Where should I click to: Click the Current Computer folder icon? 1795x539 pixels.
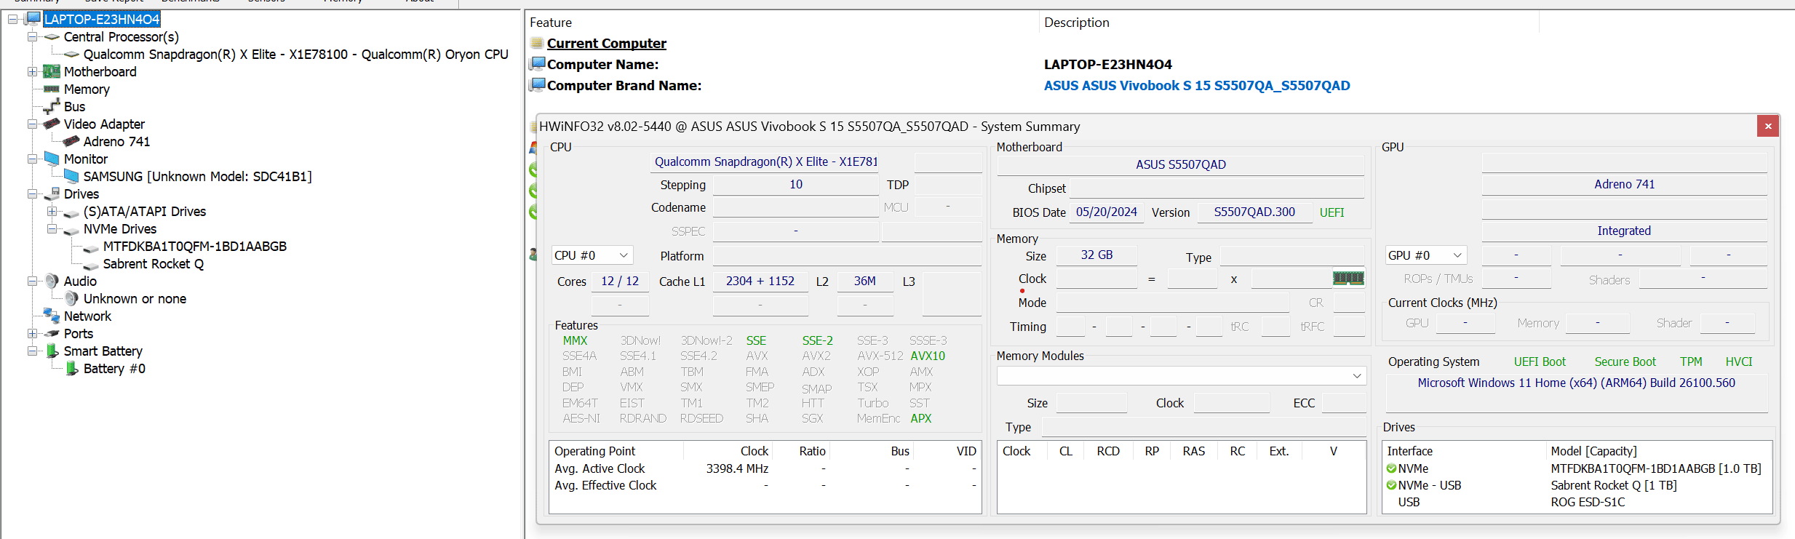click(x=537, y=43)
